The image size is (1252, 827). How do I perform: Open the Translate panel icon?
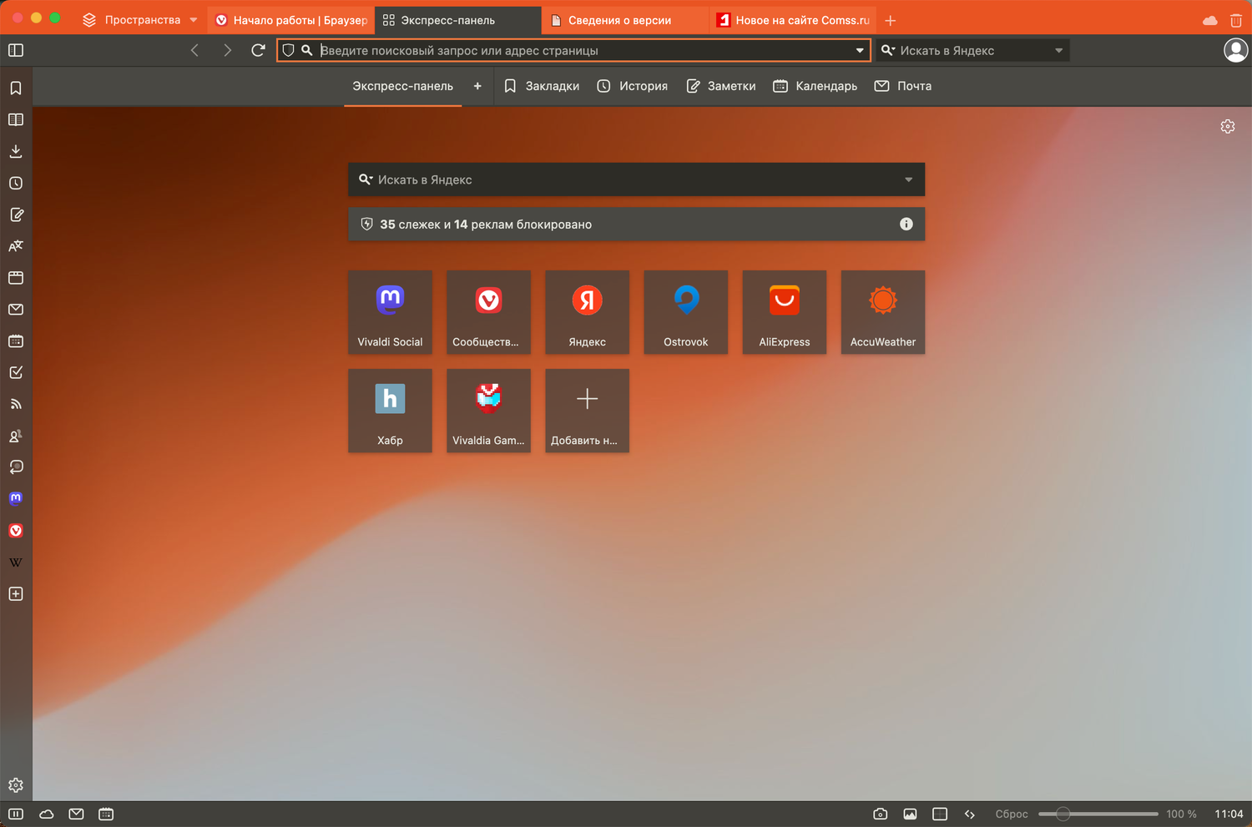(x=16, y=246)
